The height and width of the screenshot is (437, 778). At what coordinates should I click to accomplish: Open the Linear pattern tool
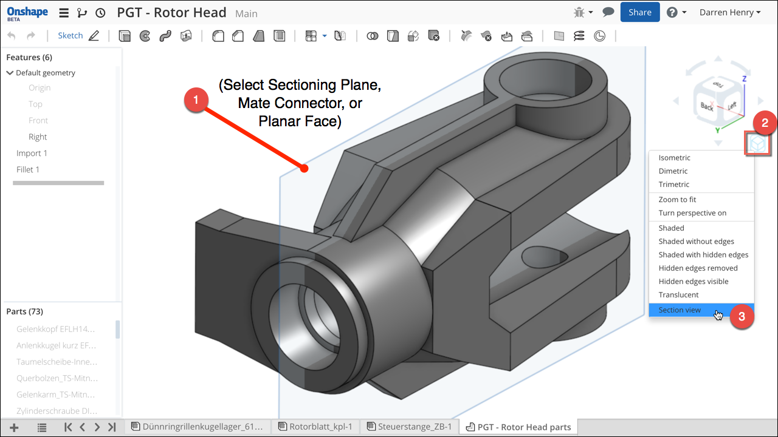311,36
